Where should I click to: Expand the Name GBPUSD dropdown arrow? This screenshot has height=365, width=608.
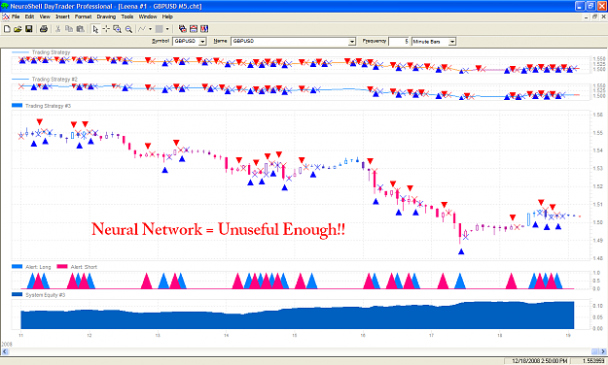[x=352, y=42]
